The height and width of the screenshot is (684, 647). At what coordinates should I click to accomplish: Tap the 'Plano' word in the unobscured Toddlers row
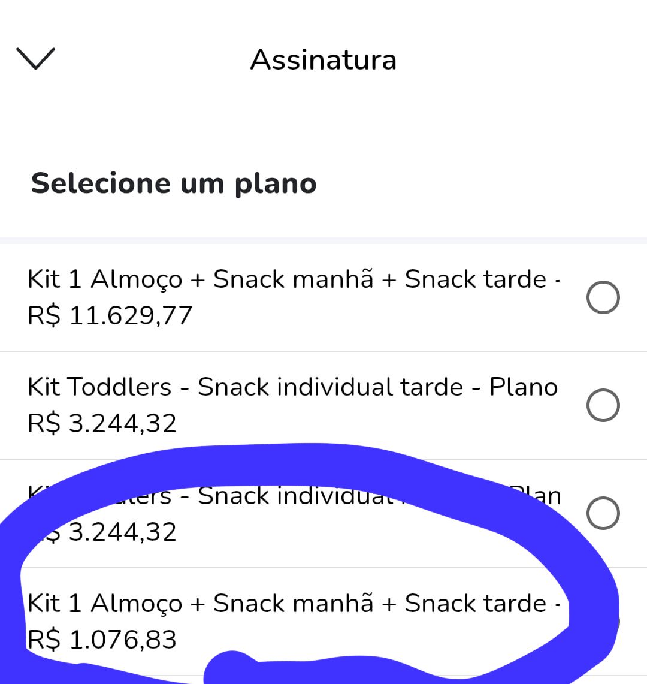point(524,387)
